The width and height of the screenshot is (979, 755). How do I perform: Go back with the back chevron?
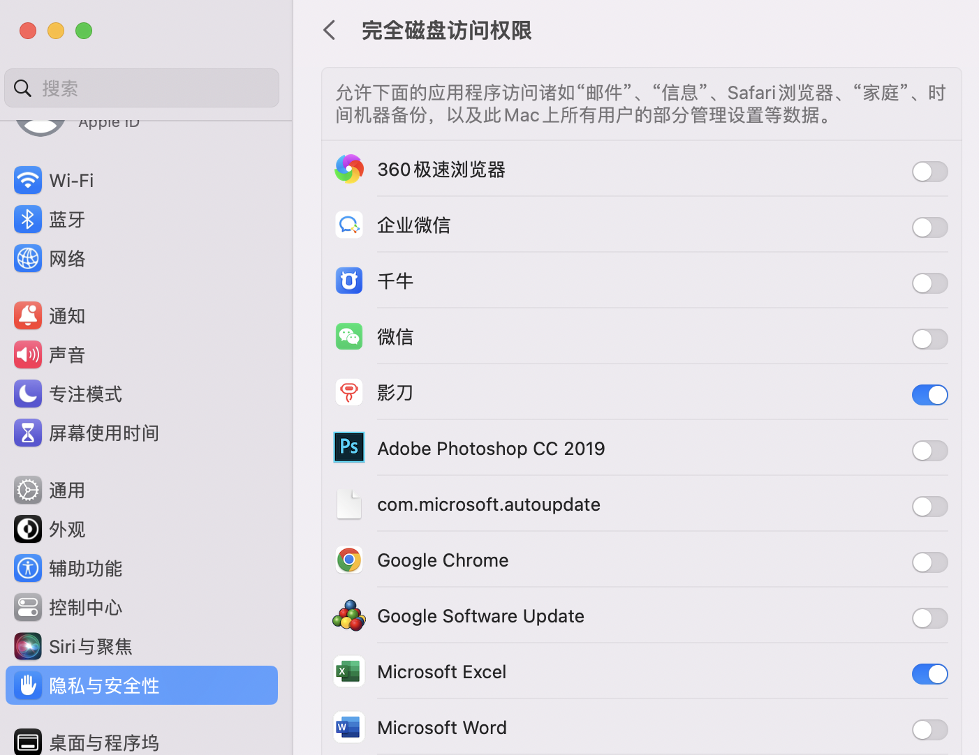(x=330, y=30)
